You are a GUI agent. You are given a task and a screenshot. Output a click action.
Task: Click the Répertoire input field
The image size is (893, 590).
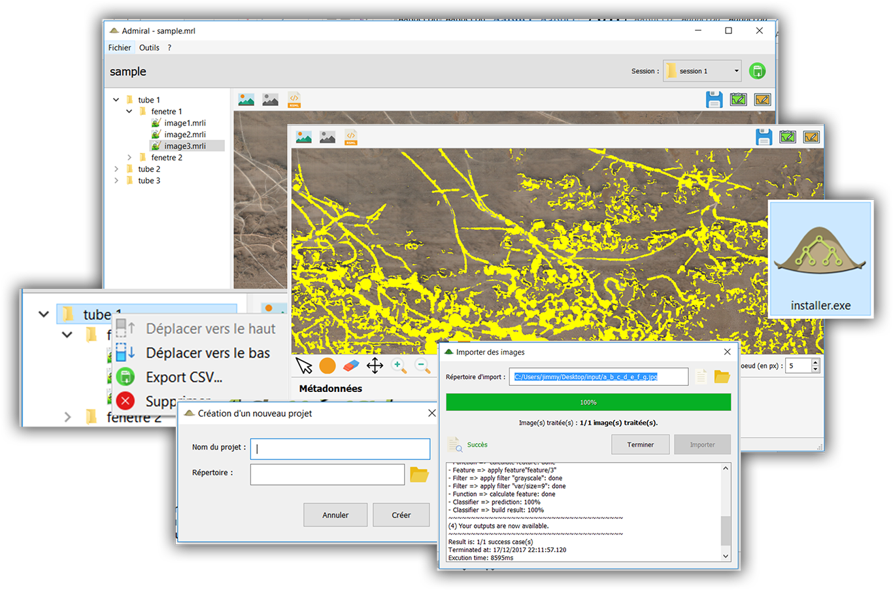pos(328,474)
